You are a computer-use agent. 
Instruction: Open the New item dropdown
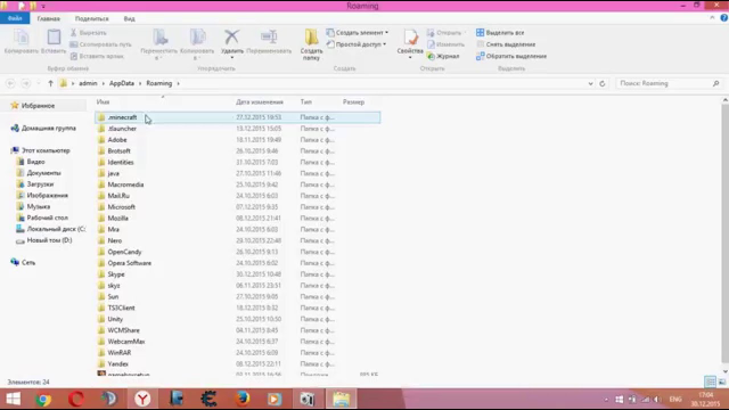[x=358, y=33]
